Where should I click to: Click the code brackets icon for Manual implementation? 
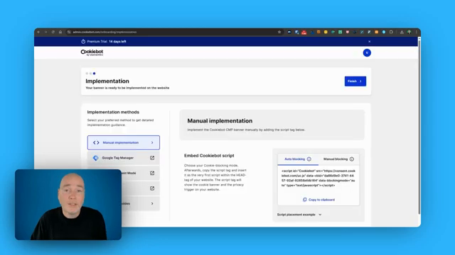point(96,142)
